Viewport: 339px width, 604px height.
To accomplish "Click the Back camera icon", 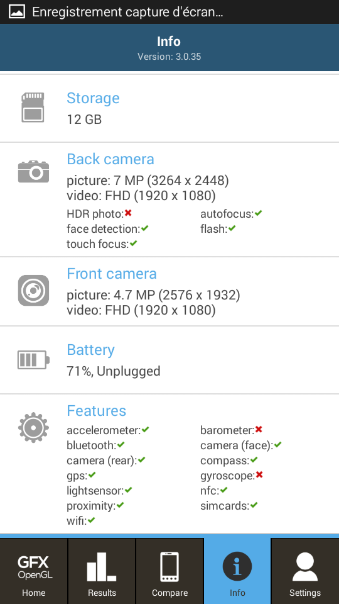I will 33,171.
